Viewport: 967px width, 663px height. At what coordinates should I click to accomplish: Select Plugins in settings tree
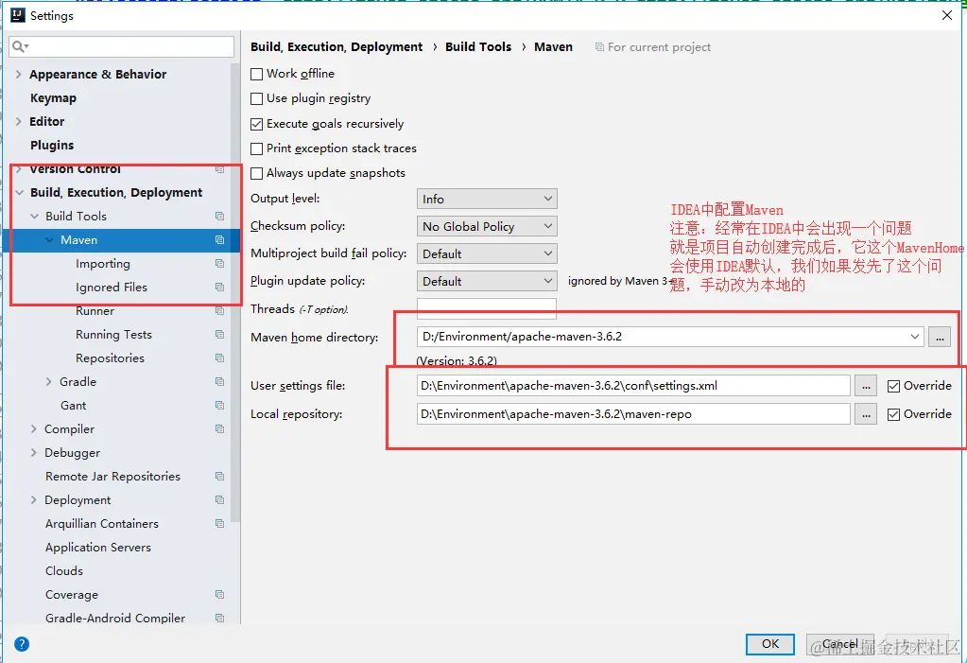coord(52,145)
